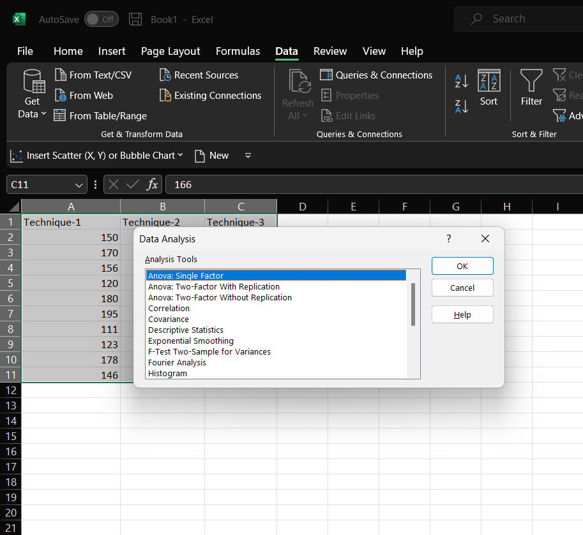Toggle the AutoSave switch
This screenshot has width=583, height=535.
(x=101, y=19)
